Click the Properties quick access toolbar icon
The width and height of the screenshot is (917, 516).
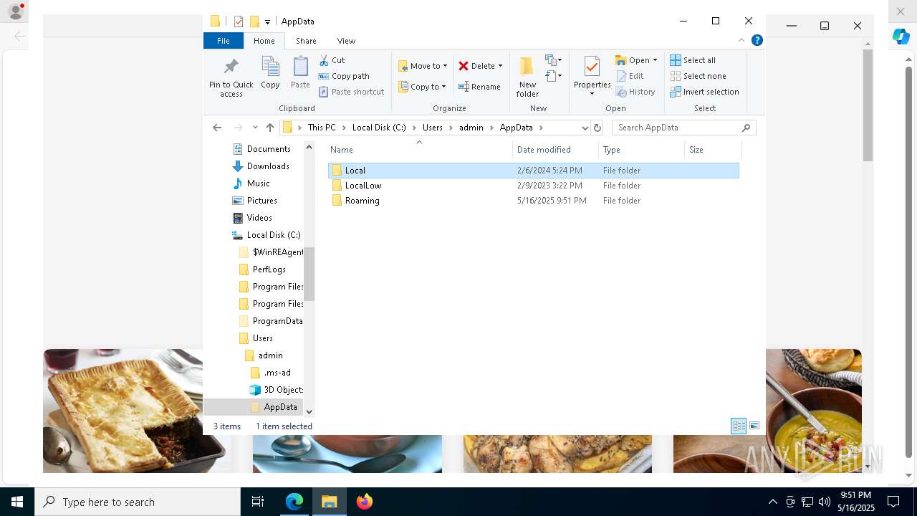pyautogui.click(x=239, y=21)
